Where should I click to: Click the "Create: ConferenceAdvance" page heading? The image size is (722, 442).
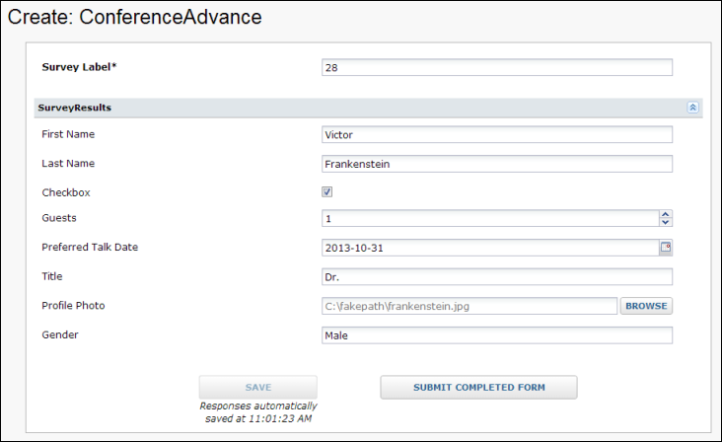(x=134, y=17)
